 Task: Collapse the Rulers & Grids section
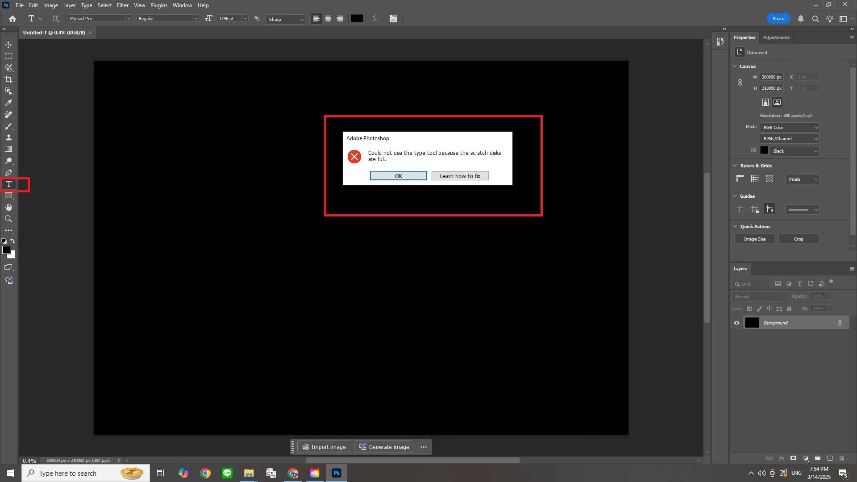coord(735,166)
